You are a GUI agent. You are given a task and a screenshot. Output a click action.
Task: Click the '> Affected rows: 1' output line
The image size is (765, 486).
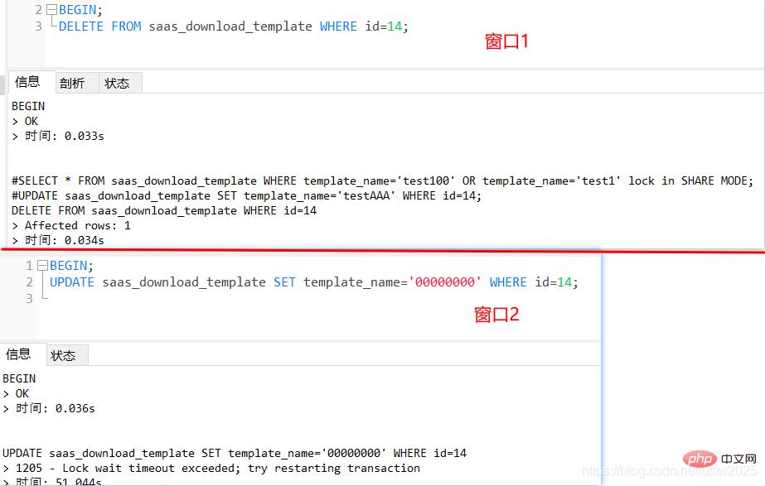coord(71,226)
